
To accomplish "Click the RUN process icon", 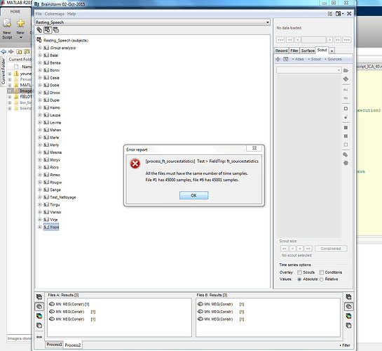I will [x=39, y=337].
